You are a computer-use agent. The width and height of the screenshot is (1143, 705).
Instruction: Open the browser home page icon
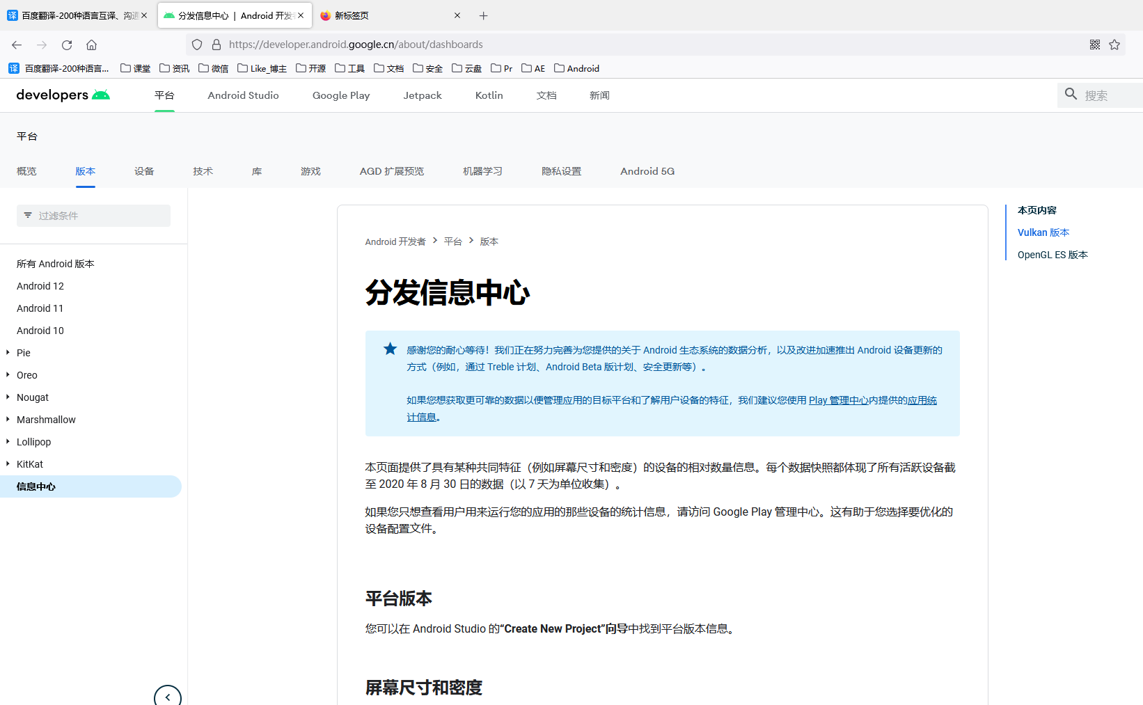point(91,45)
